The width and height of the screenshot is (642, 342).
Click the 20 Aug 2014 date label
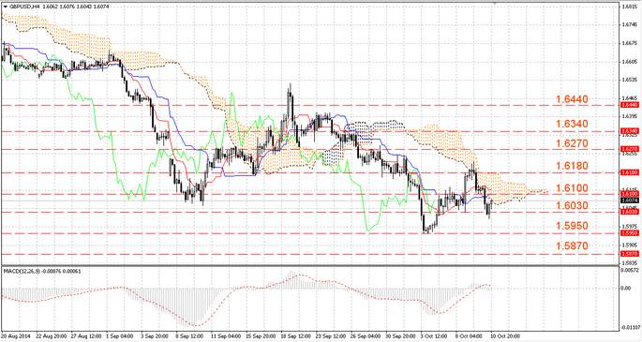[x=16, y=336]
